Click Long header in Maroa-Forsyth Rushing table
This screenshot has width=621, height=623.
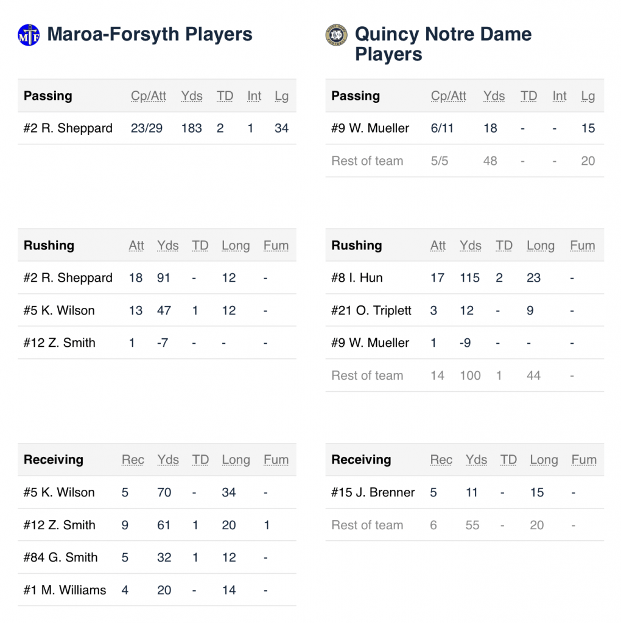[236, 246]
